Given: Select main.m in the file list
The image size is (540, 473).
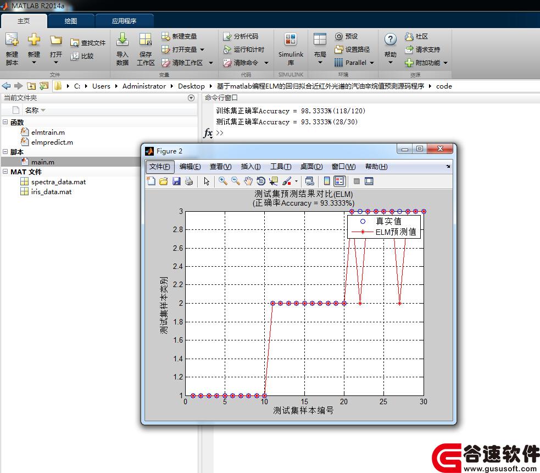Looking at the screenshot, I should (x=43, y=162).
